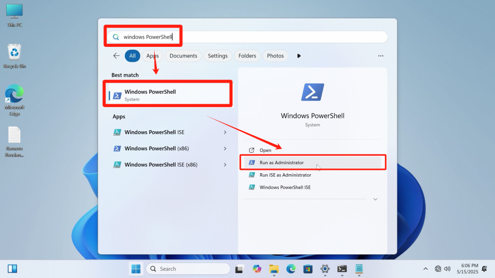Open the Terminal app on the taskbar
The width and height of the screenshot is (495, 278).
point(342,269)
